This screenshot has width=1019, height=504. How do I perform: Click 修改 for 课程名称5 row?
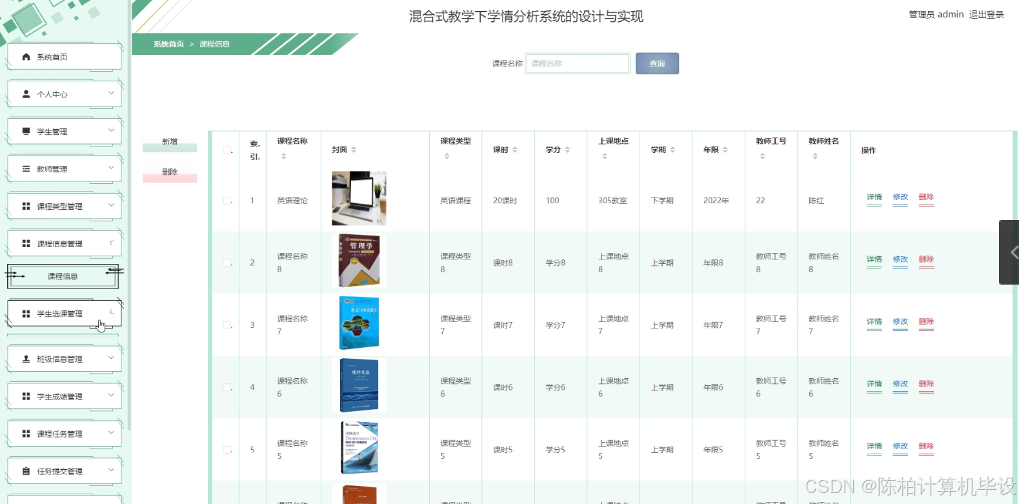(x=900, y=447)
